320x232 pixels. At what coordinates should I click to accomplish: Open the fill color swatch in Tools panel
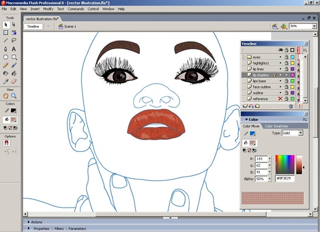coord(13,120)
